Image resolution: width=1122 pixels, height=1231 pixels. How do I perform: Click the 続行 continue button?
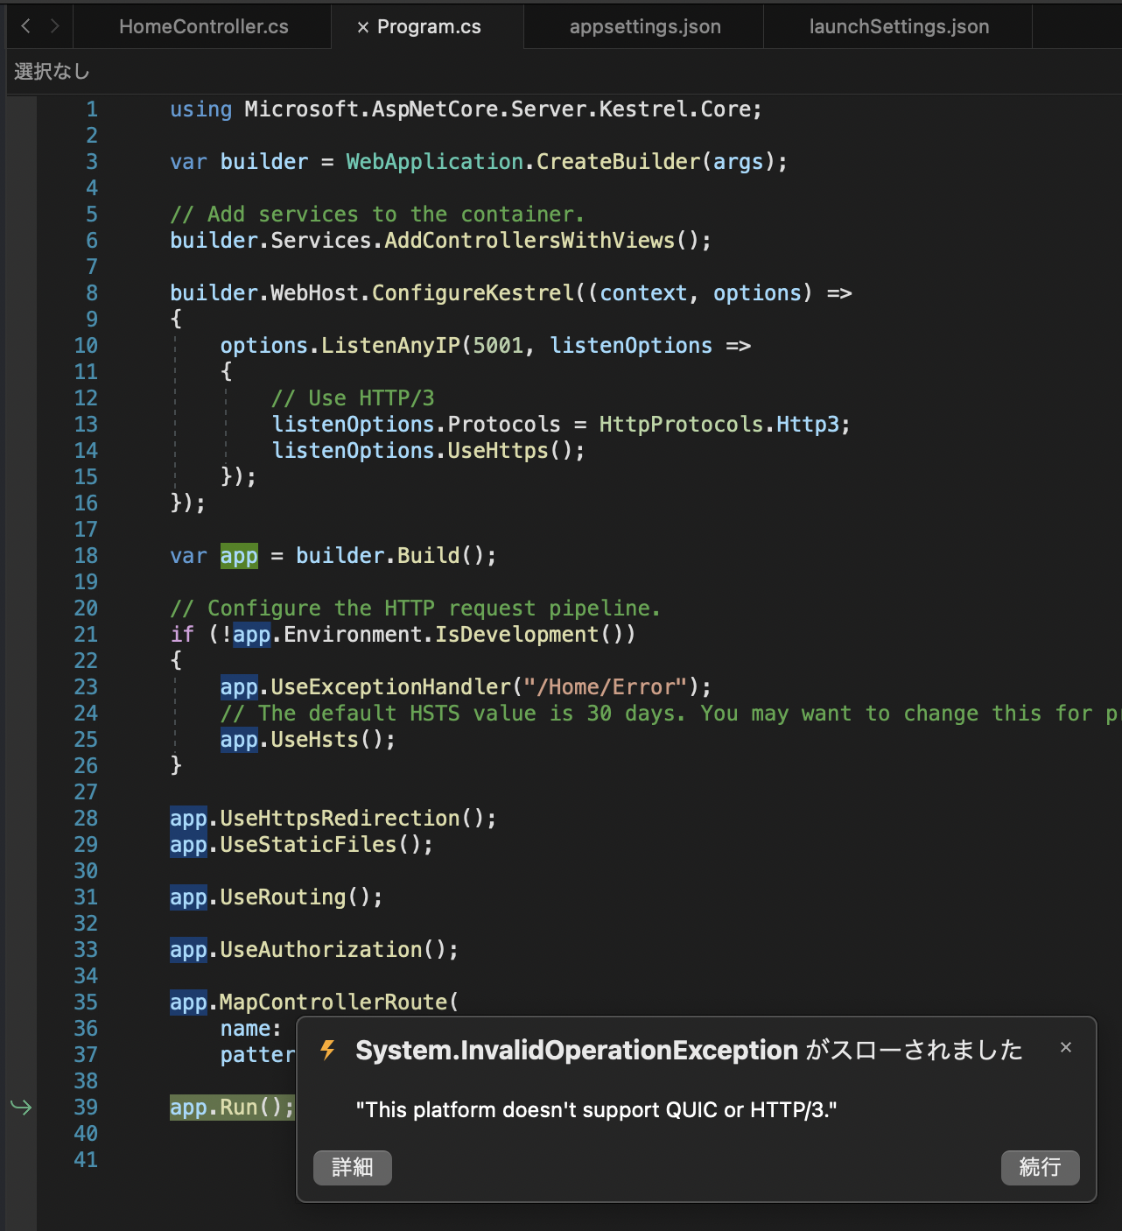coord(1040,1167)
